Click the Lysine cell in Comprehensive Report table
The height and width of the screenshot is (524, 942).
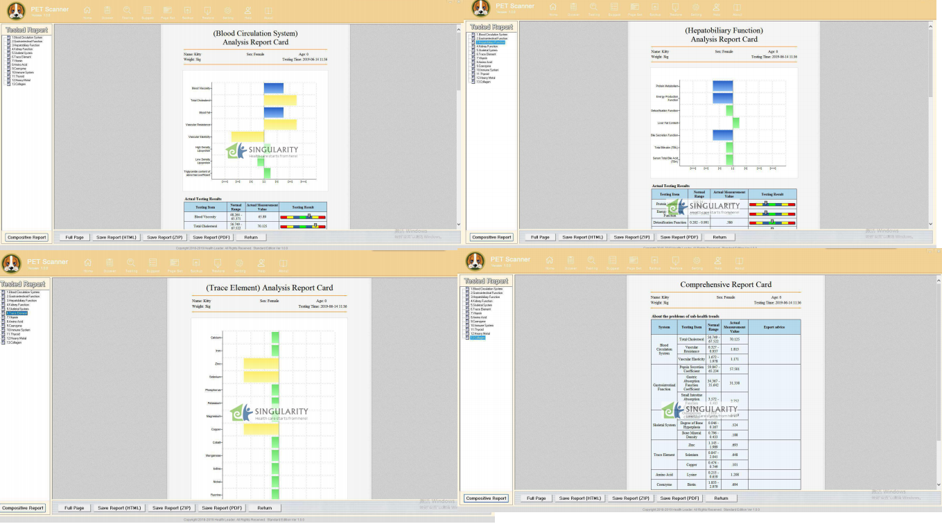coord(693,475)
